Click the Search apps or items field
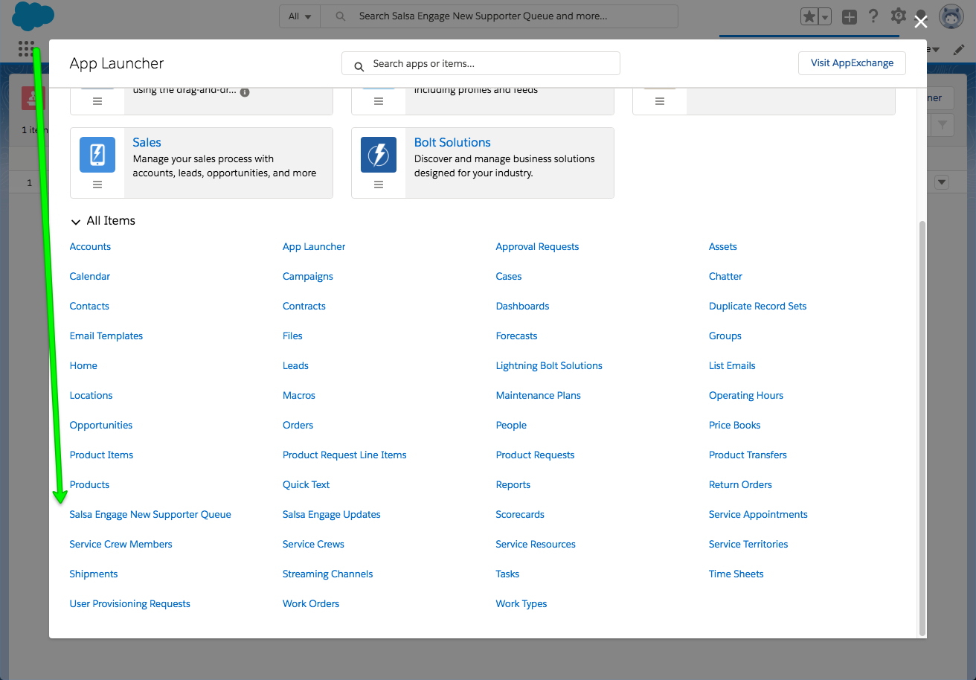976x680 pixels. pyautogui.click(x=481, y=63)
